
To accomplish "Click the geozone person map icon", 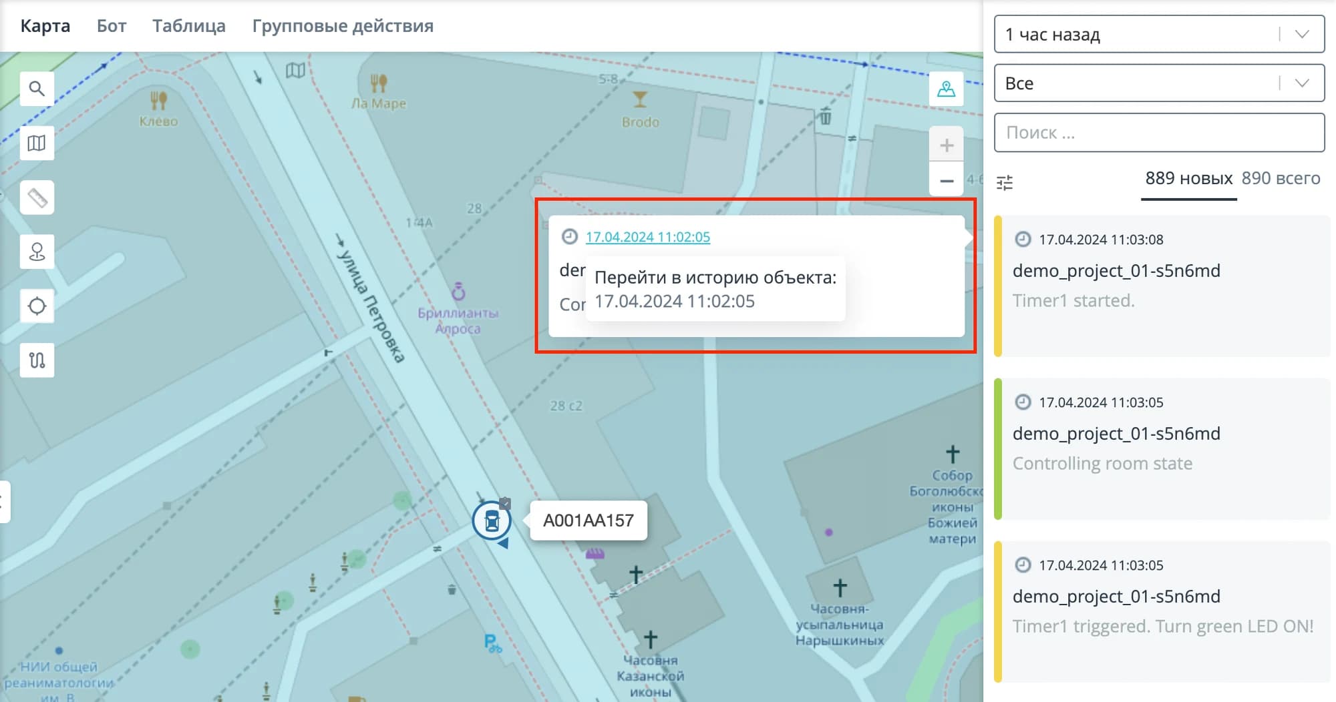I will (946, 89).
